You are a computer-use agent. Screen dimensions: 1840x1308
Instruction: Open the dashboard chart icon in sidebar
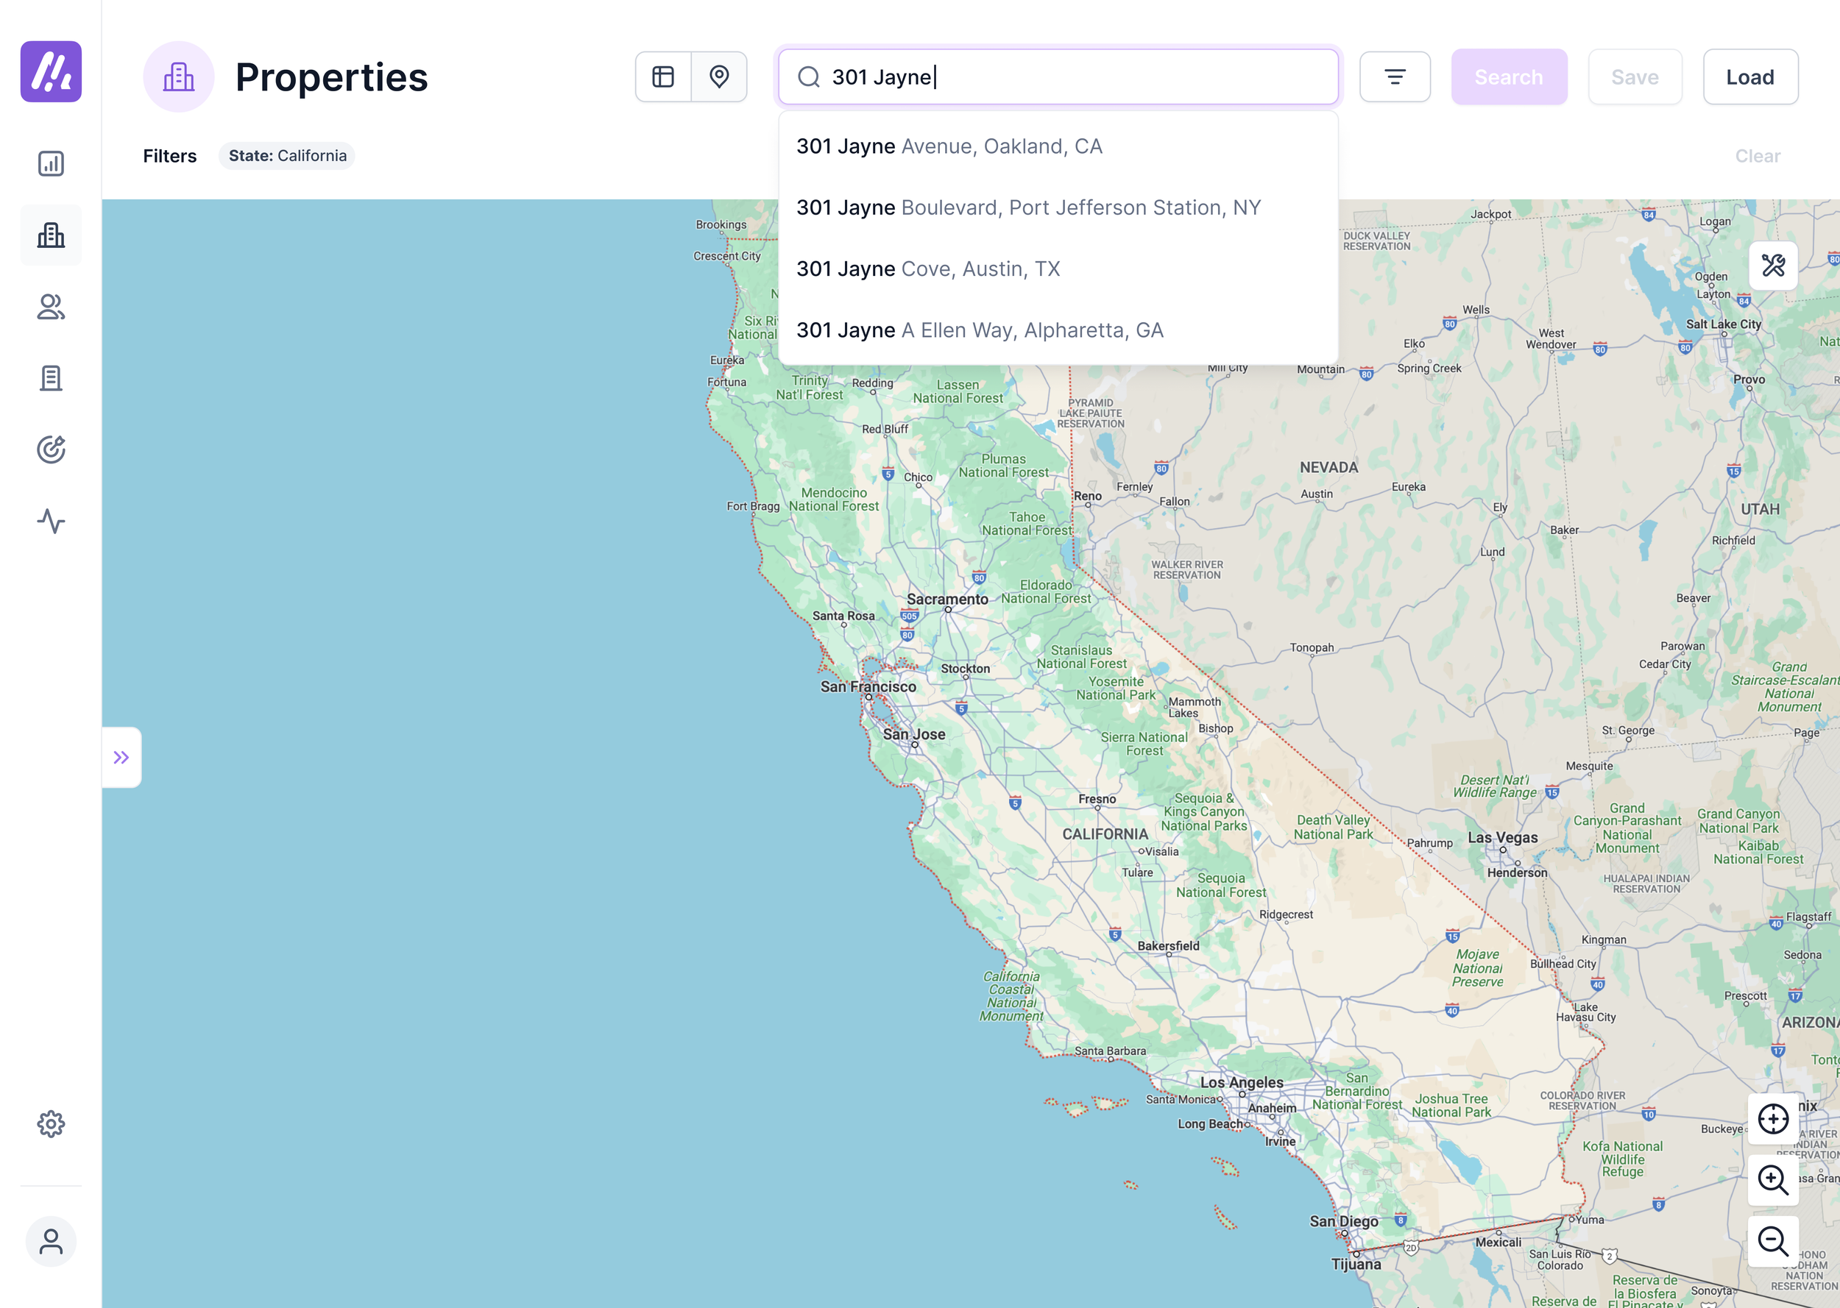(51, 163)
